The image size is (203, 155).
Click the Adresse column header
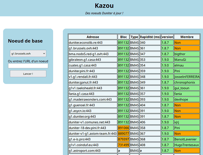click(93, 37)
